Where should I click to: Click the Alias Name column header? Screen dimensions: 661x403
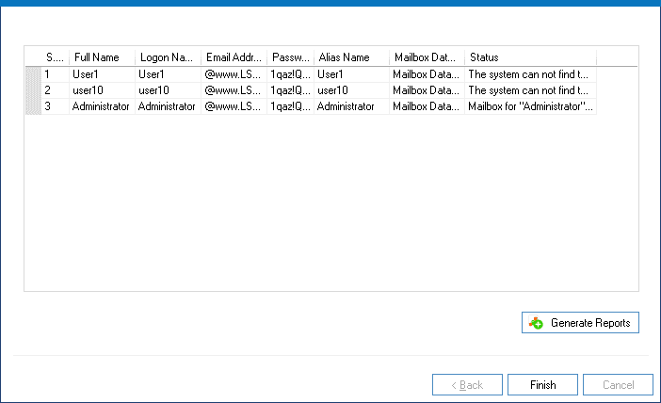click(x=351, y=57)
